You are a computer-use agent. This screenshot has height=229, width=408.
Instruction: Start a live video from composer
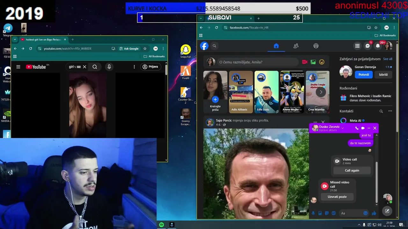[305, 62]
